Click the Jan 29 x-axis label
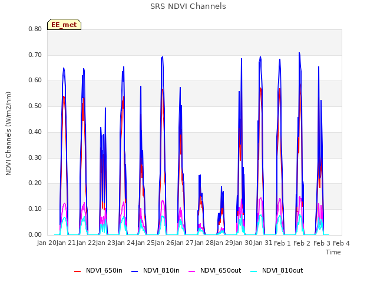The height and width of the screenshot is (282, 377). (223, 243)
